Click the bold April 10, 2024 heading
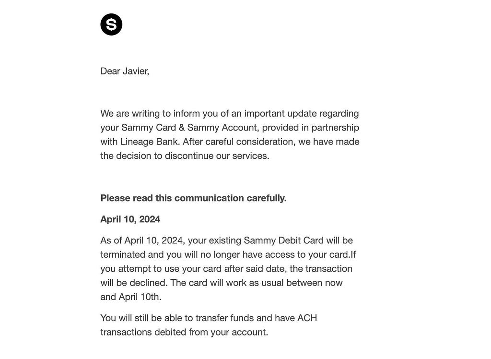The image size is (491, 359). (x=130, y=219)
